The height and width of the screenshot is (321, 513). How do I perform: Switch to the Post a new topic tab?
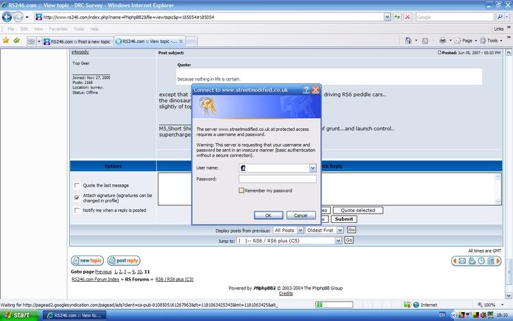click(x=78, y=41)
